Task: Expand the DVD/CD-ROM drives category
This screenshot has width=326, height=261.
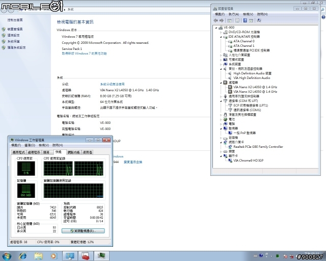Action: click(221, 32)
